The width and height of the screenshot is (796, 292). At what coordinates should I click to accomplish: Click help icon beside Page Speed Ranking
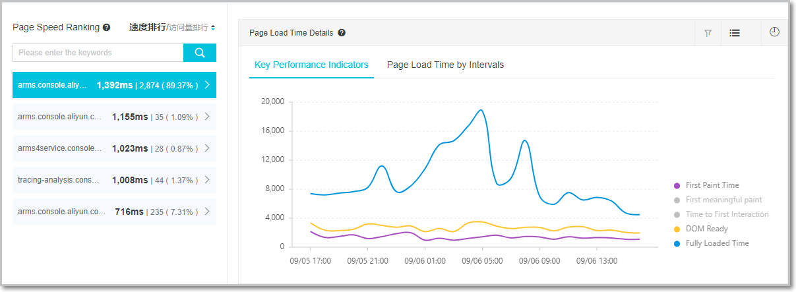click(106, 28)
